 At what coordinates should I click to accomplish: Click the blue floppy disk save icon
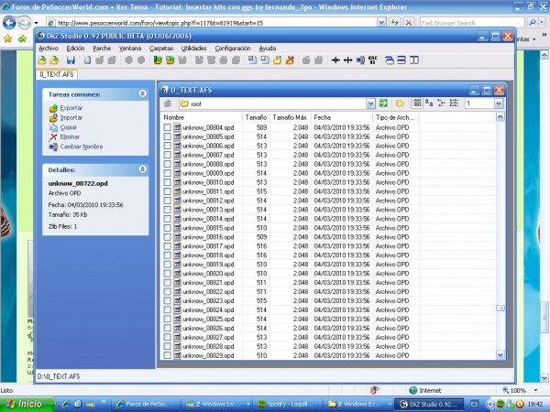click(x=71, y=60)
